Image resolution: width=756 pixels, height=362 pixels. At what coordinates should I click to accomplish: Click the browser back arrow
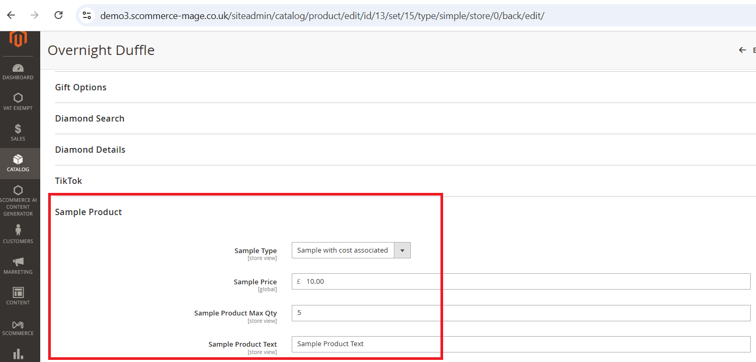(x=11, y=15)
